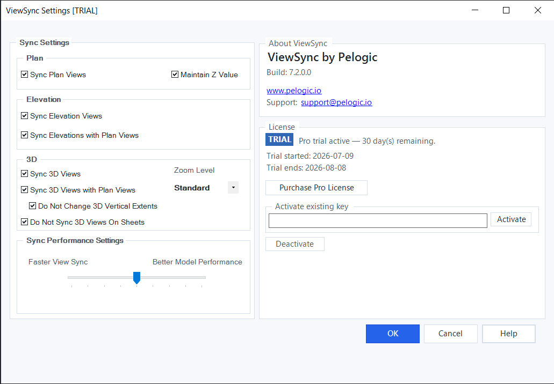The image size is (554, 384).
Task: Focus the Activate existing key field
Action: pyautogui.click(x=378, y=221)
